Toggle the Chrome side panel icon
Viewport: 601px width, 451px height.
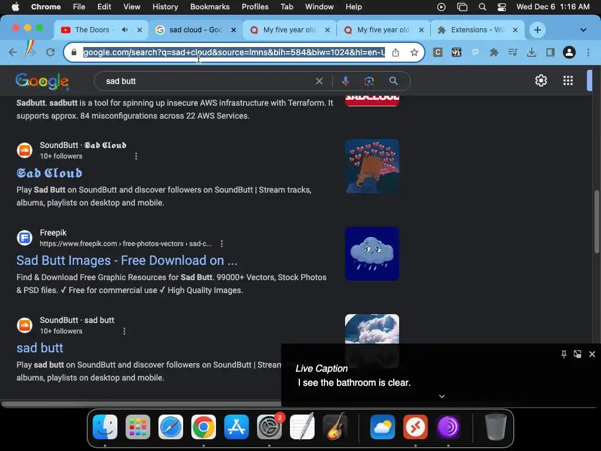click(551, 52)
